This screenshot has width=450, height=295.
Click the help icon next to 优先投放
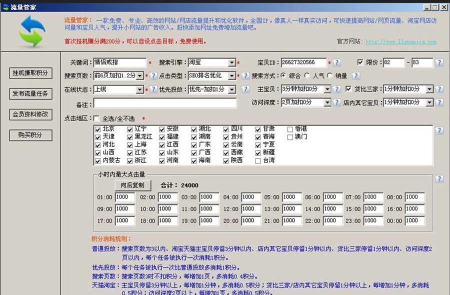point(244,88)
